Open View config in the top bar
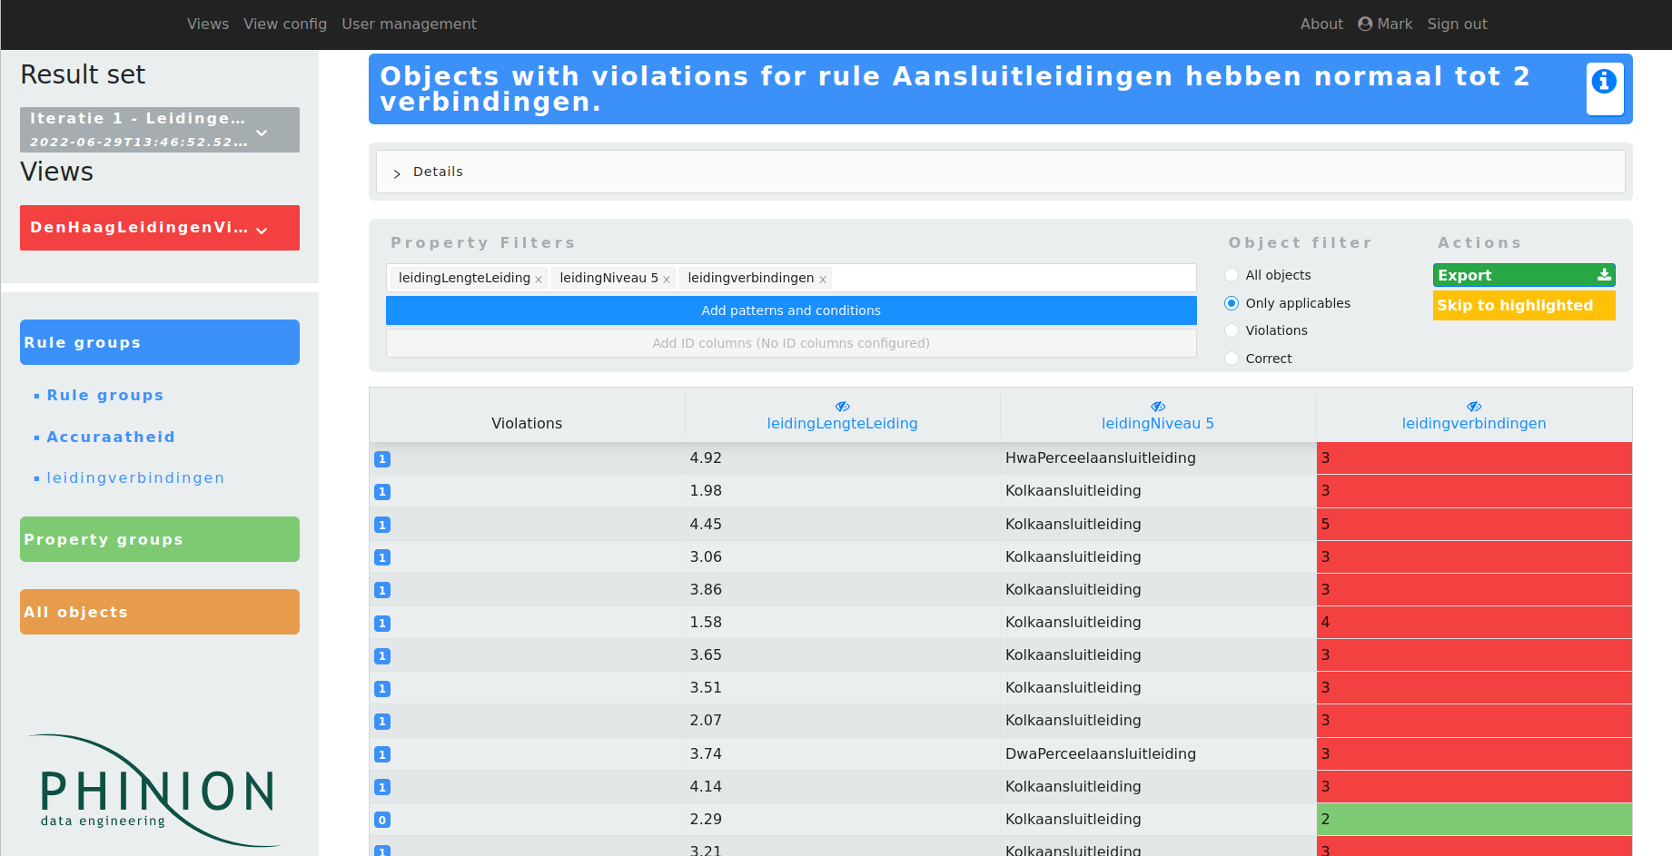The image size is (1672, 856). (x=285, y=24)
